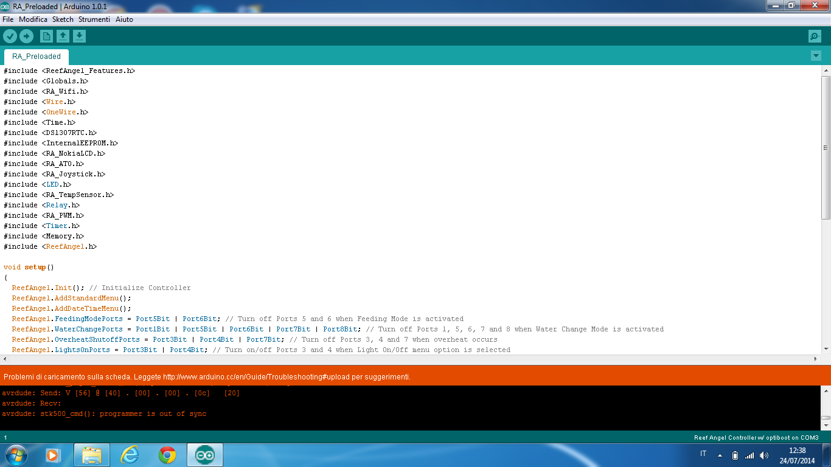Viewport: 831px width, 467px height.
Task: Click Show desktop strip beside the clock
Action: (827, 455)
